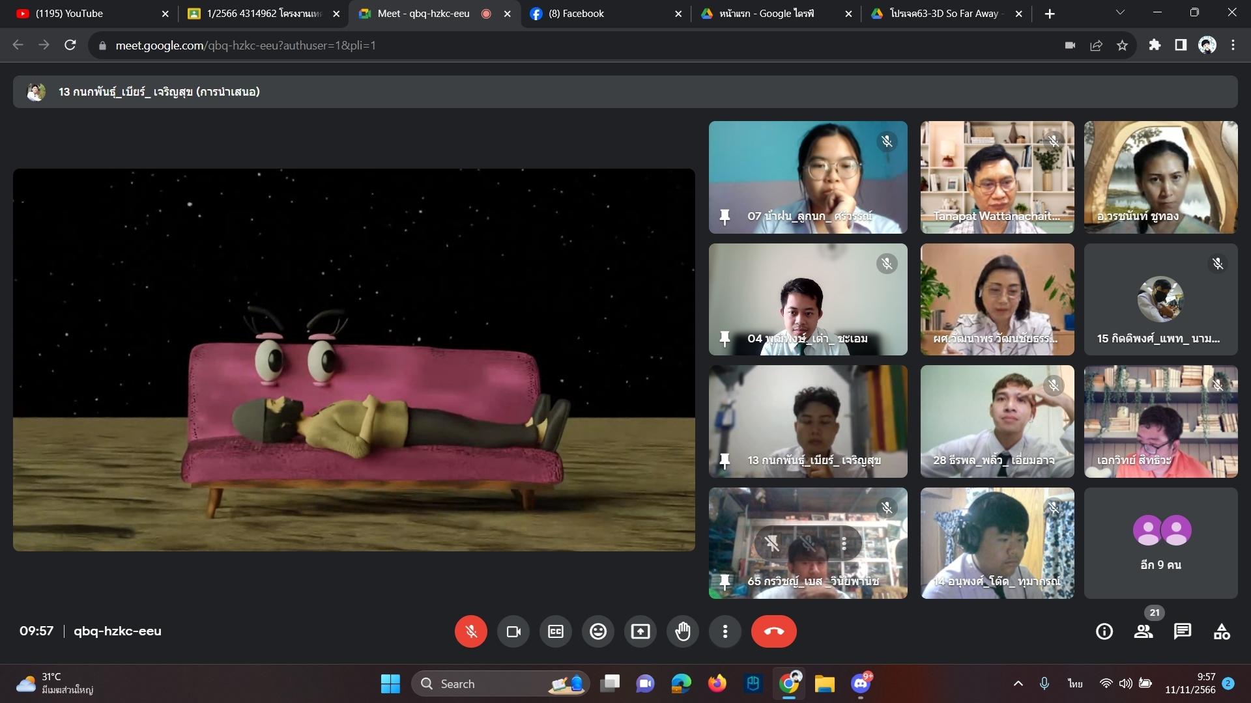Open the camera permission icon in address bar
The width and height of the screenshot is (1251, 703).
[1070, 45]
